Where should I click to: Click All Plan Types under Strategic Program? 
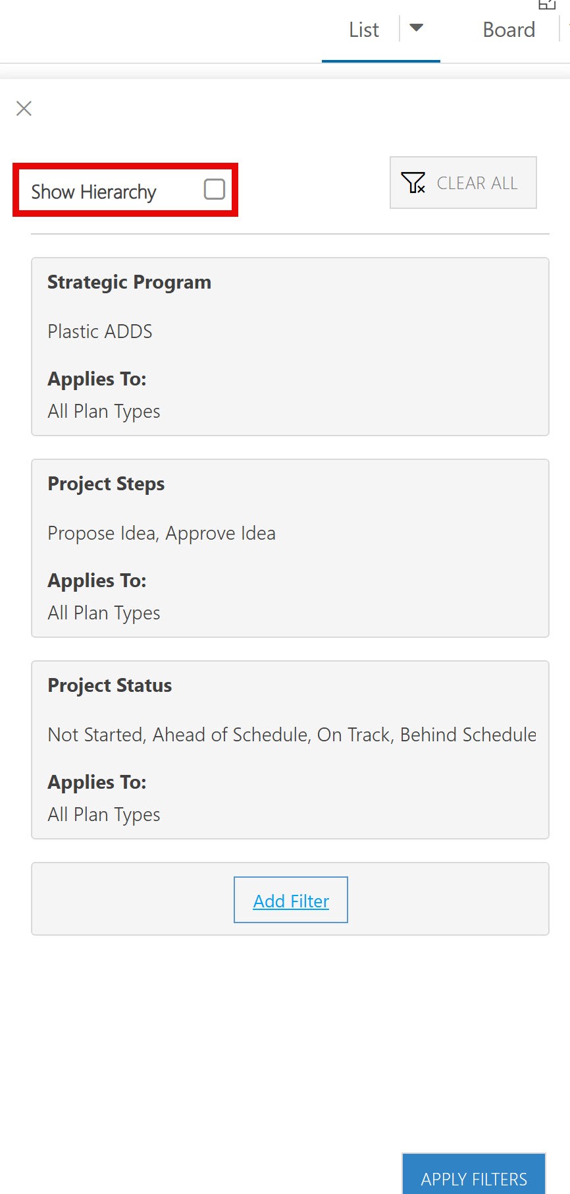[104, 411]
